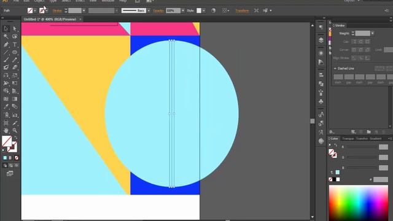Select the Selection tool (black arrow)
This screenshot has width=393, height=221.
click(6, 28)
